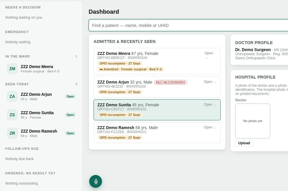The width and height of the screenshot is (288, 191).
Task: Select the 'Demo Orthopaedic Clinic' text
Action: (255, 58)
